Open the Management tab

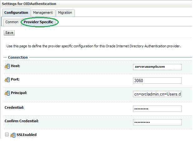point(43,13)
